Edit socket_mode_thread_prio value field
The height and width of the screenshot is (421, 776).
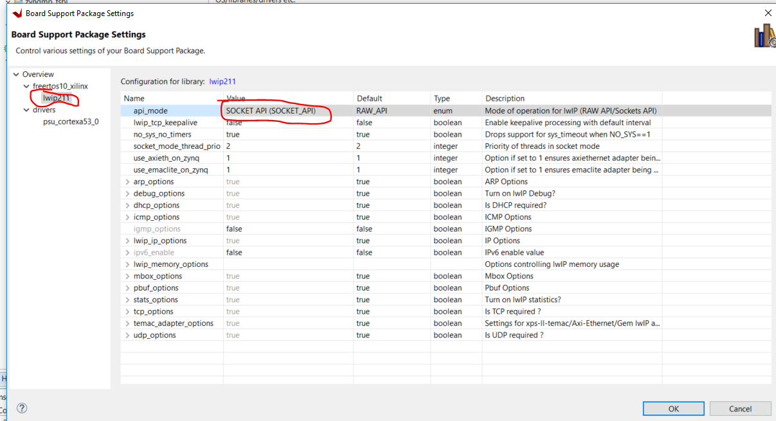click(x=288, y=146)
